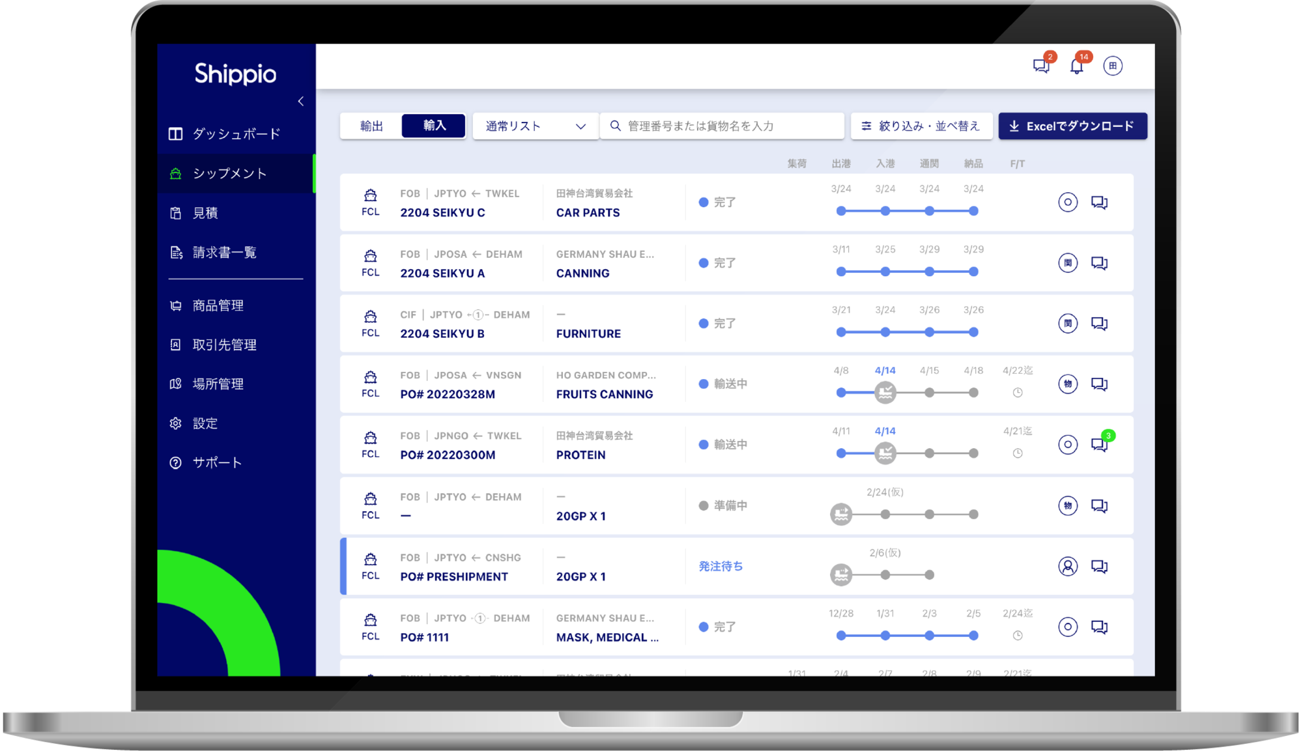This screenshot has width=1303, height=751.
Task: Expand the 通常リスト list type dropdown
Action: (535, 126)
